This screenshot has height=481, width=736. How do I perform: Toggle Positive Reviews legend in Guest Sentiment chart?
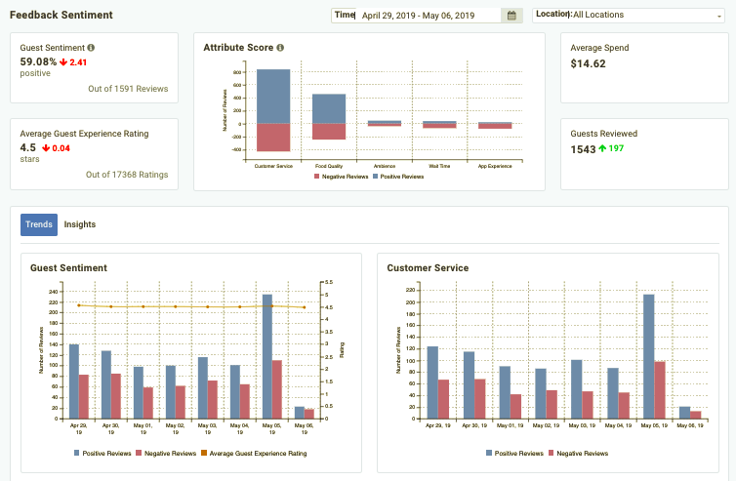(102, 454)
